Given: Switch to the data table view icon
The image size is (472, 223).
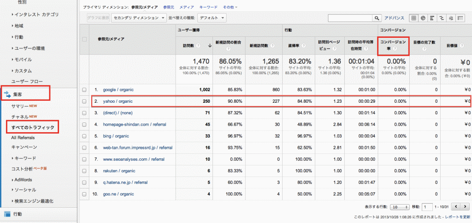Looking at the screenshot, I should click(x=413, y=18).
